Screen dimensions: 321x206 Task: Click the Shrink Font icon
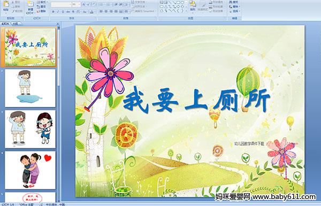pyautogui.click(x=88, y=4)
